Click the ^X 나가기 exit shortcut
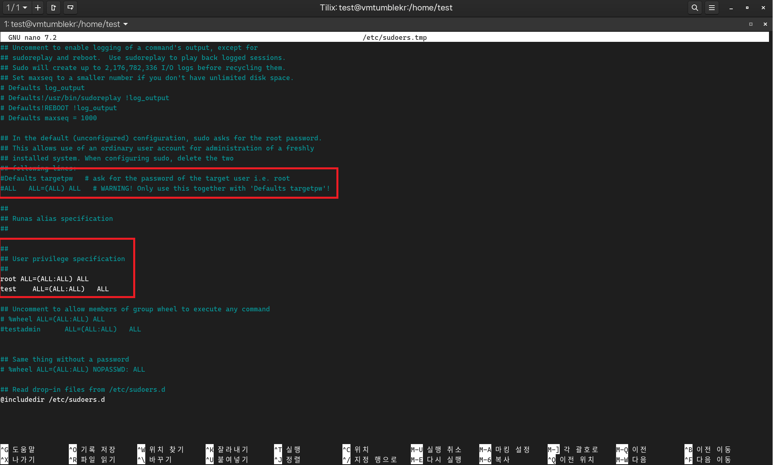Viewport: 773px width, 465px height. (x=18, y=459)
